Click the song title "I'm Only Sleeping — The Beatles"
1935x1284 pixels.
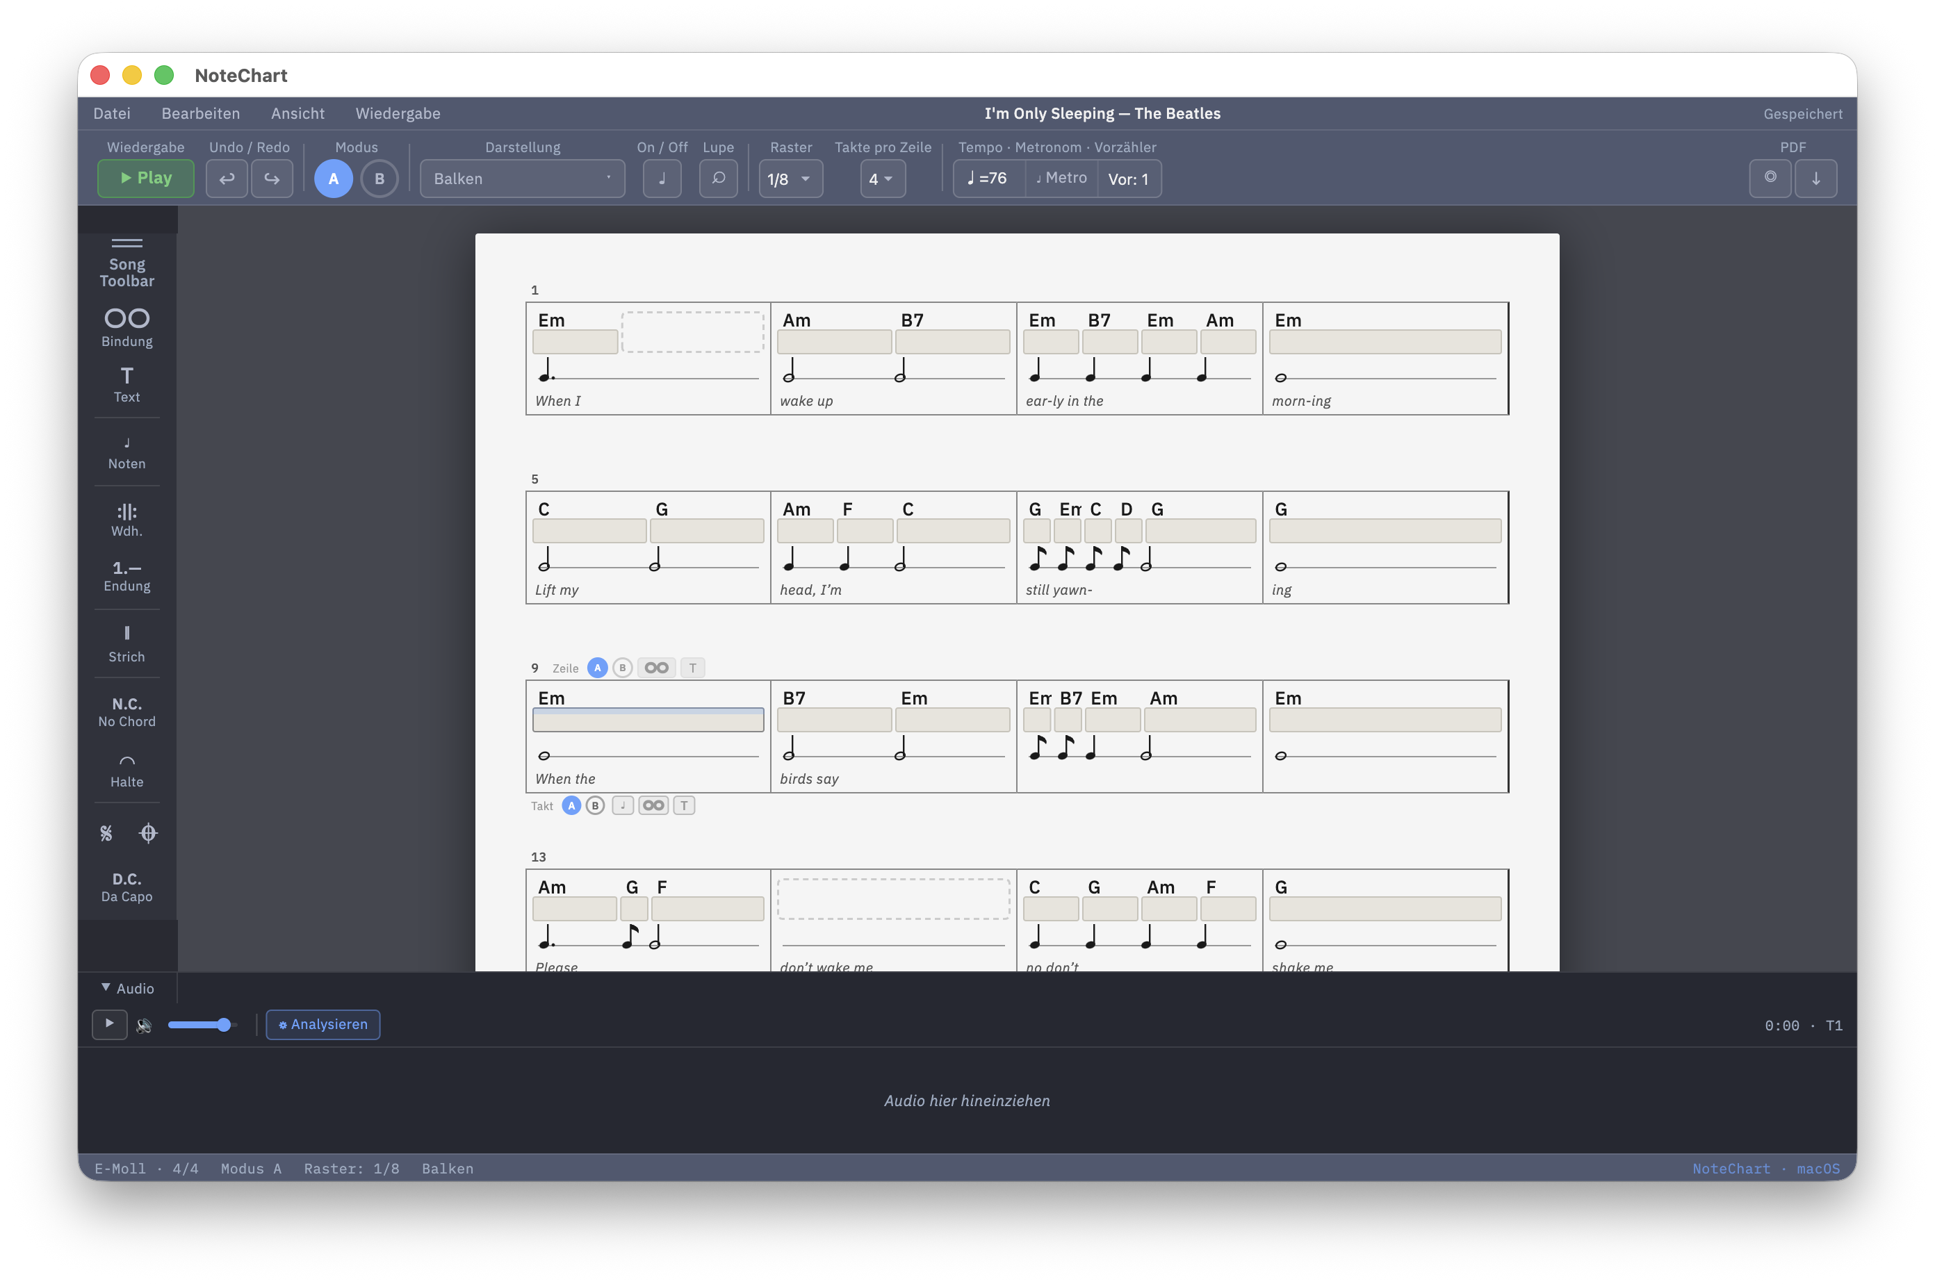[1102, 114]
